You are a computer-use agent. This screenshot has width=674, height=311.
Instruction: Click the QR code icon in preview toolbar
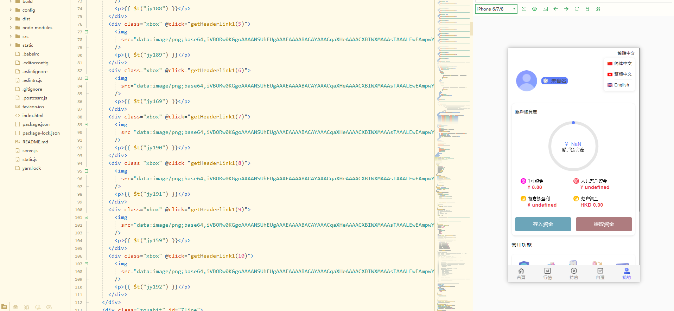click(598, 9)
